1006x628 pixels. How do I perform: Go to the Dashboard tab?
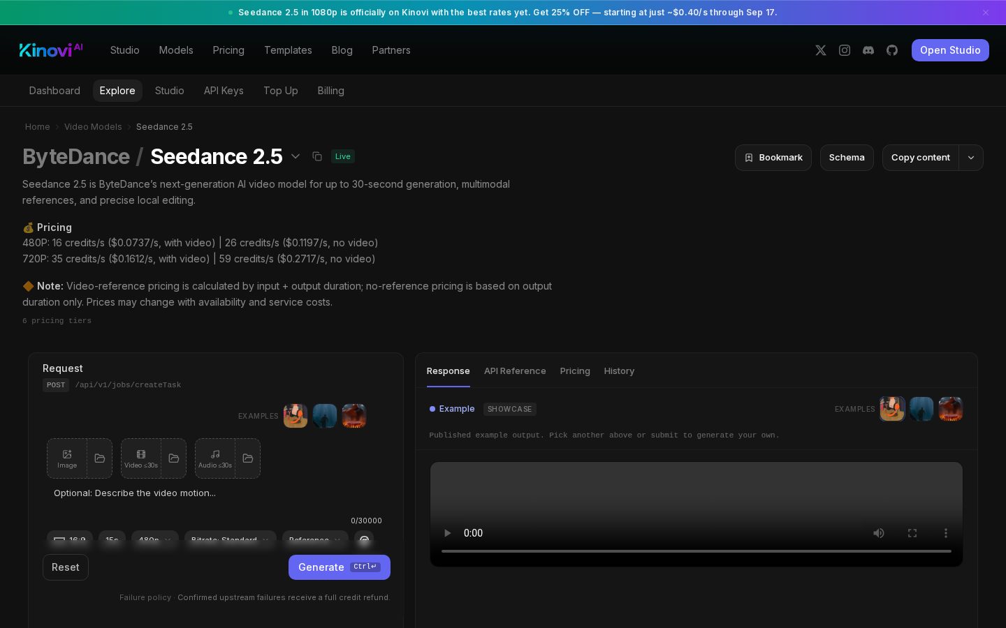pyautogui.click(x=54, y=91)
